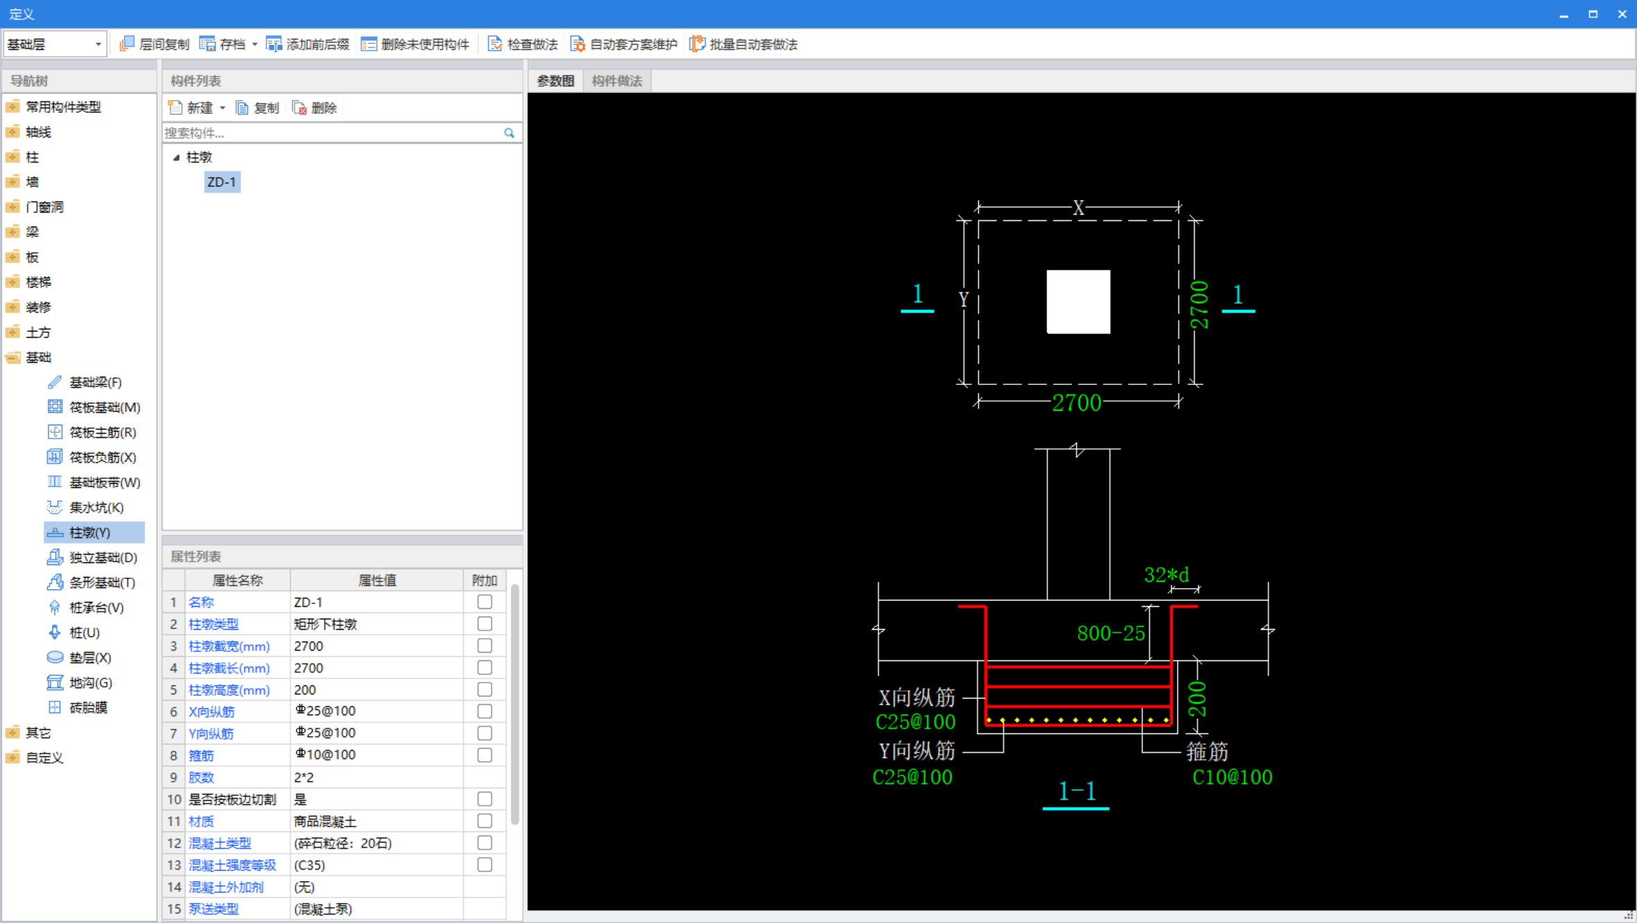Screen dimensions: 1637x923
Task: Toggle 附加 checkbox for 柱墩截宽 row
Action: tap(484, 646)
